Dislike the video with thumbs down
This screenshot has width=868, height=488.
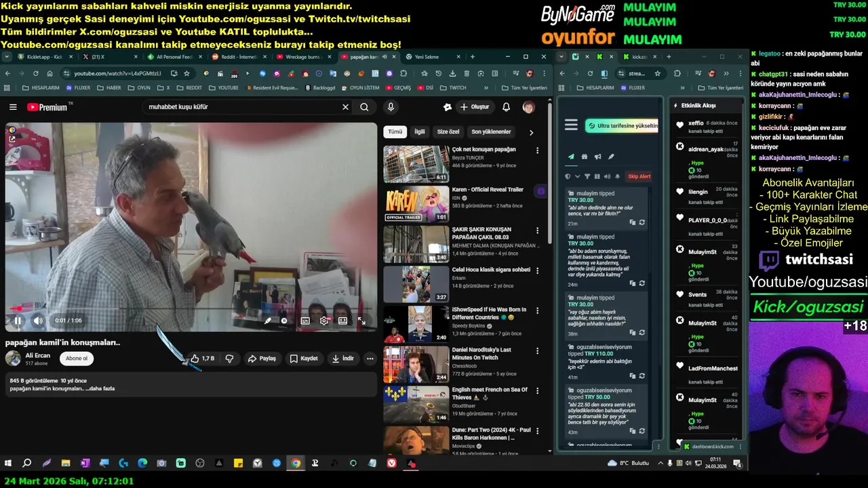coord(229,359)
